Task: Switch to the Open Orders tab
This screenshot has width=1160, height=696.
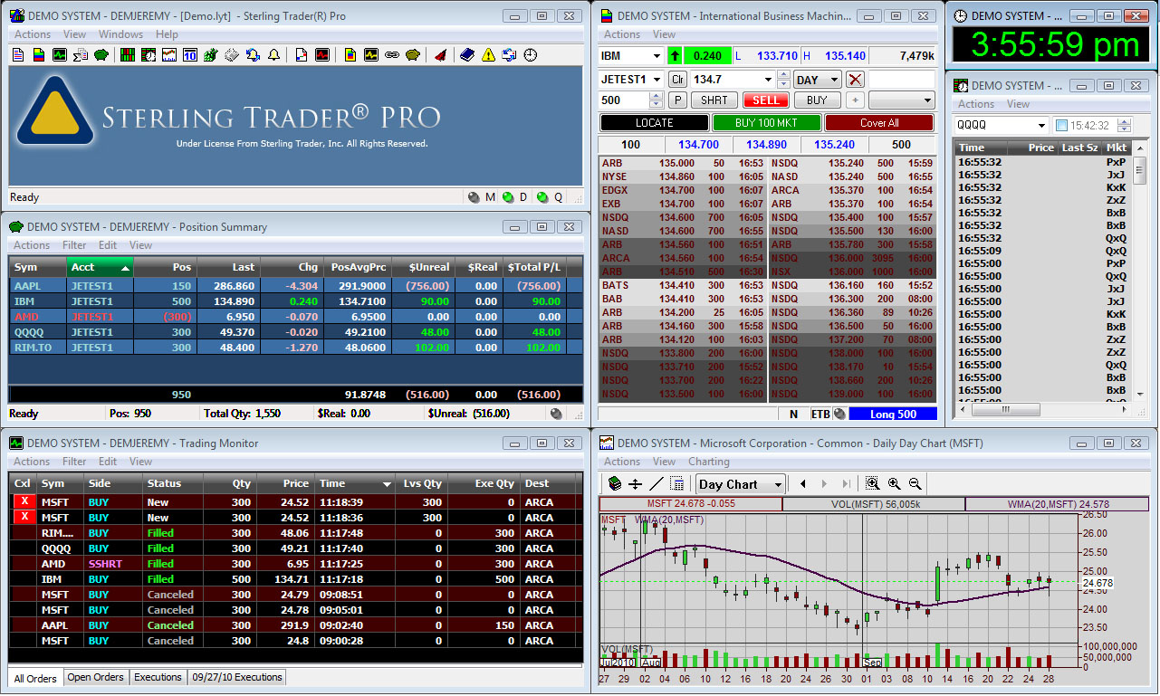Action: pos(96,677)
